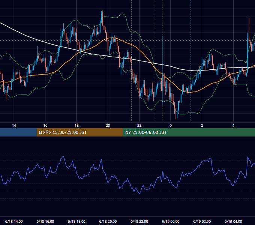Click the 0 hour label on the axis
The image size is (255, 225).
coord(171,126)
